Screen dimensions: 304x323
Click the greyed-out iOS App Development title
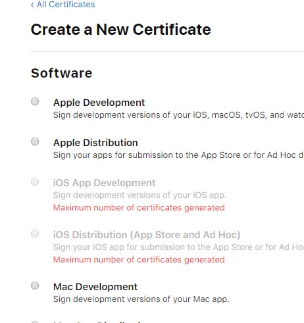pos(104,183)
